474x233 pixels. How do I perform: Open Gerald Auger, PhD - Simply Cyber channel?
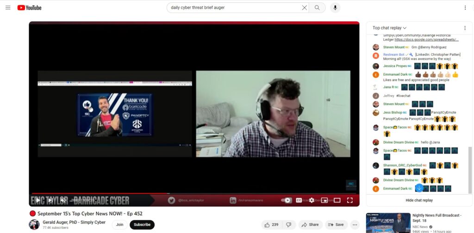click(x=74, y=222)
